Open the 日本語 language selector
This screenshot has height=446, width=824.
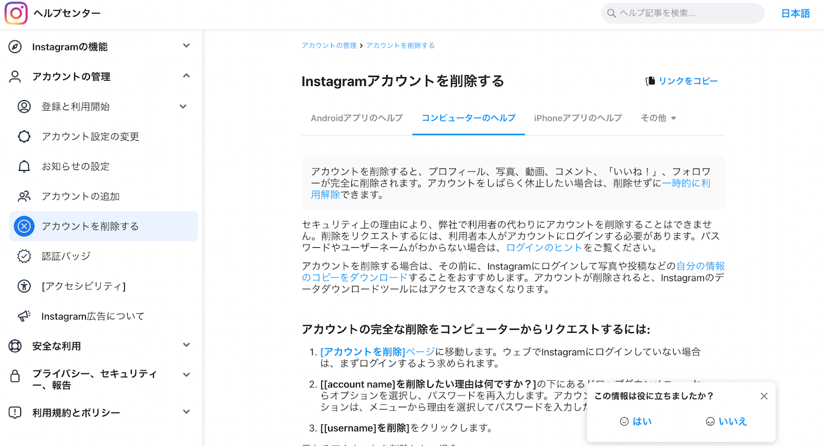coord(796,13)
